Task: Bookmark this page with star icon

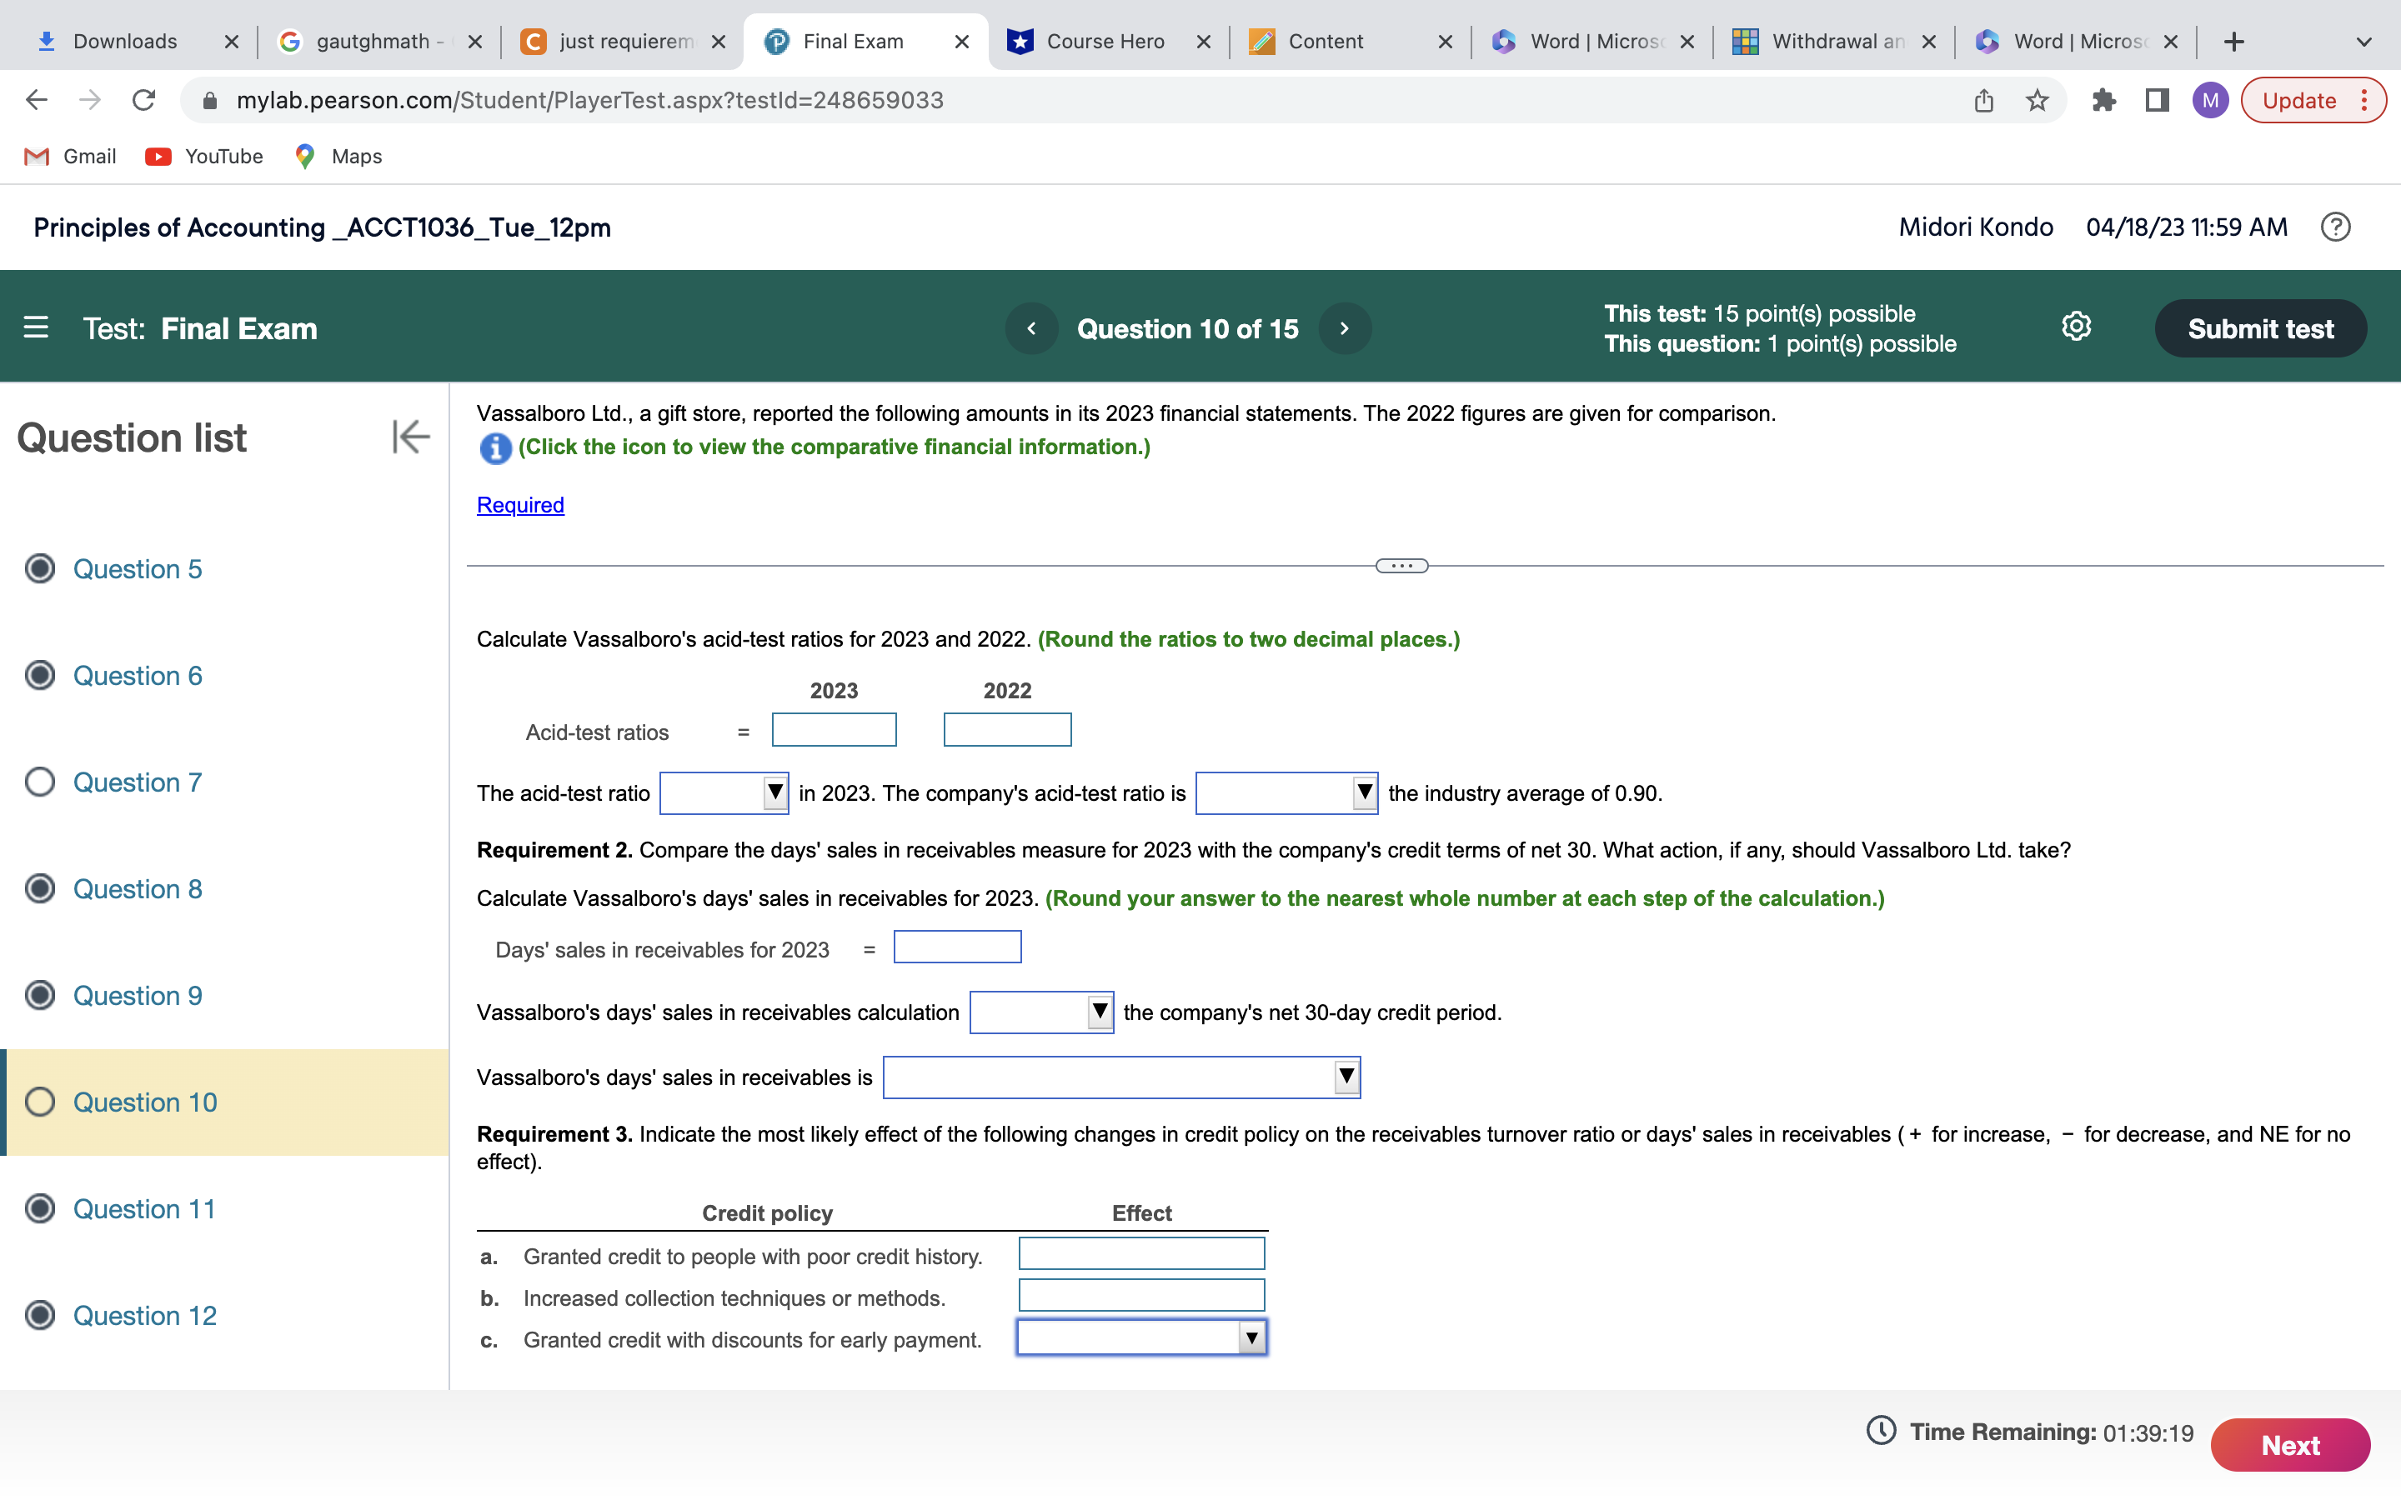Action: pos(2037,100)
